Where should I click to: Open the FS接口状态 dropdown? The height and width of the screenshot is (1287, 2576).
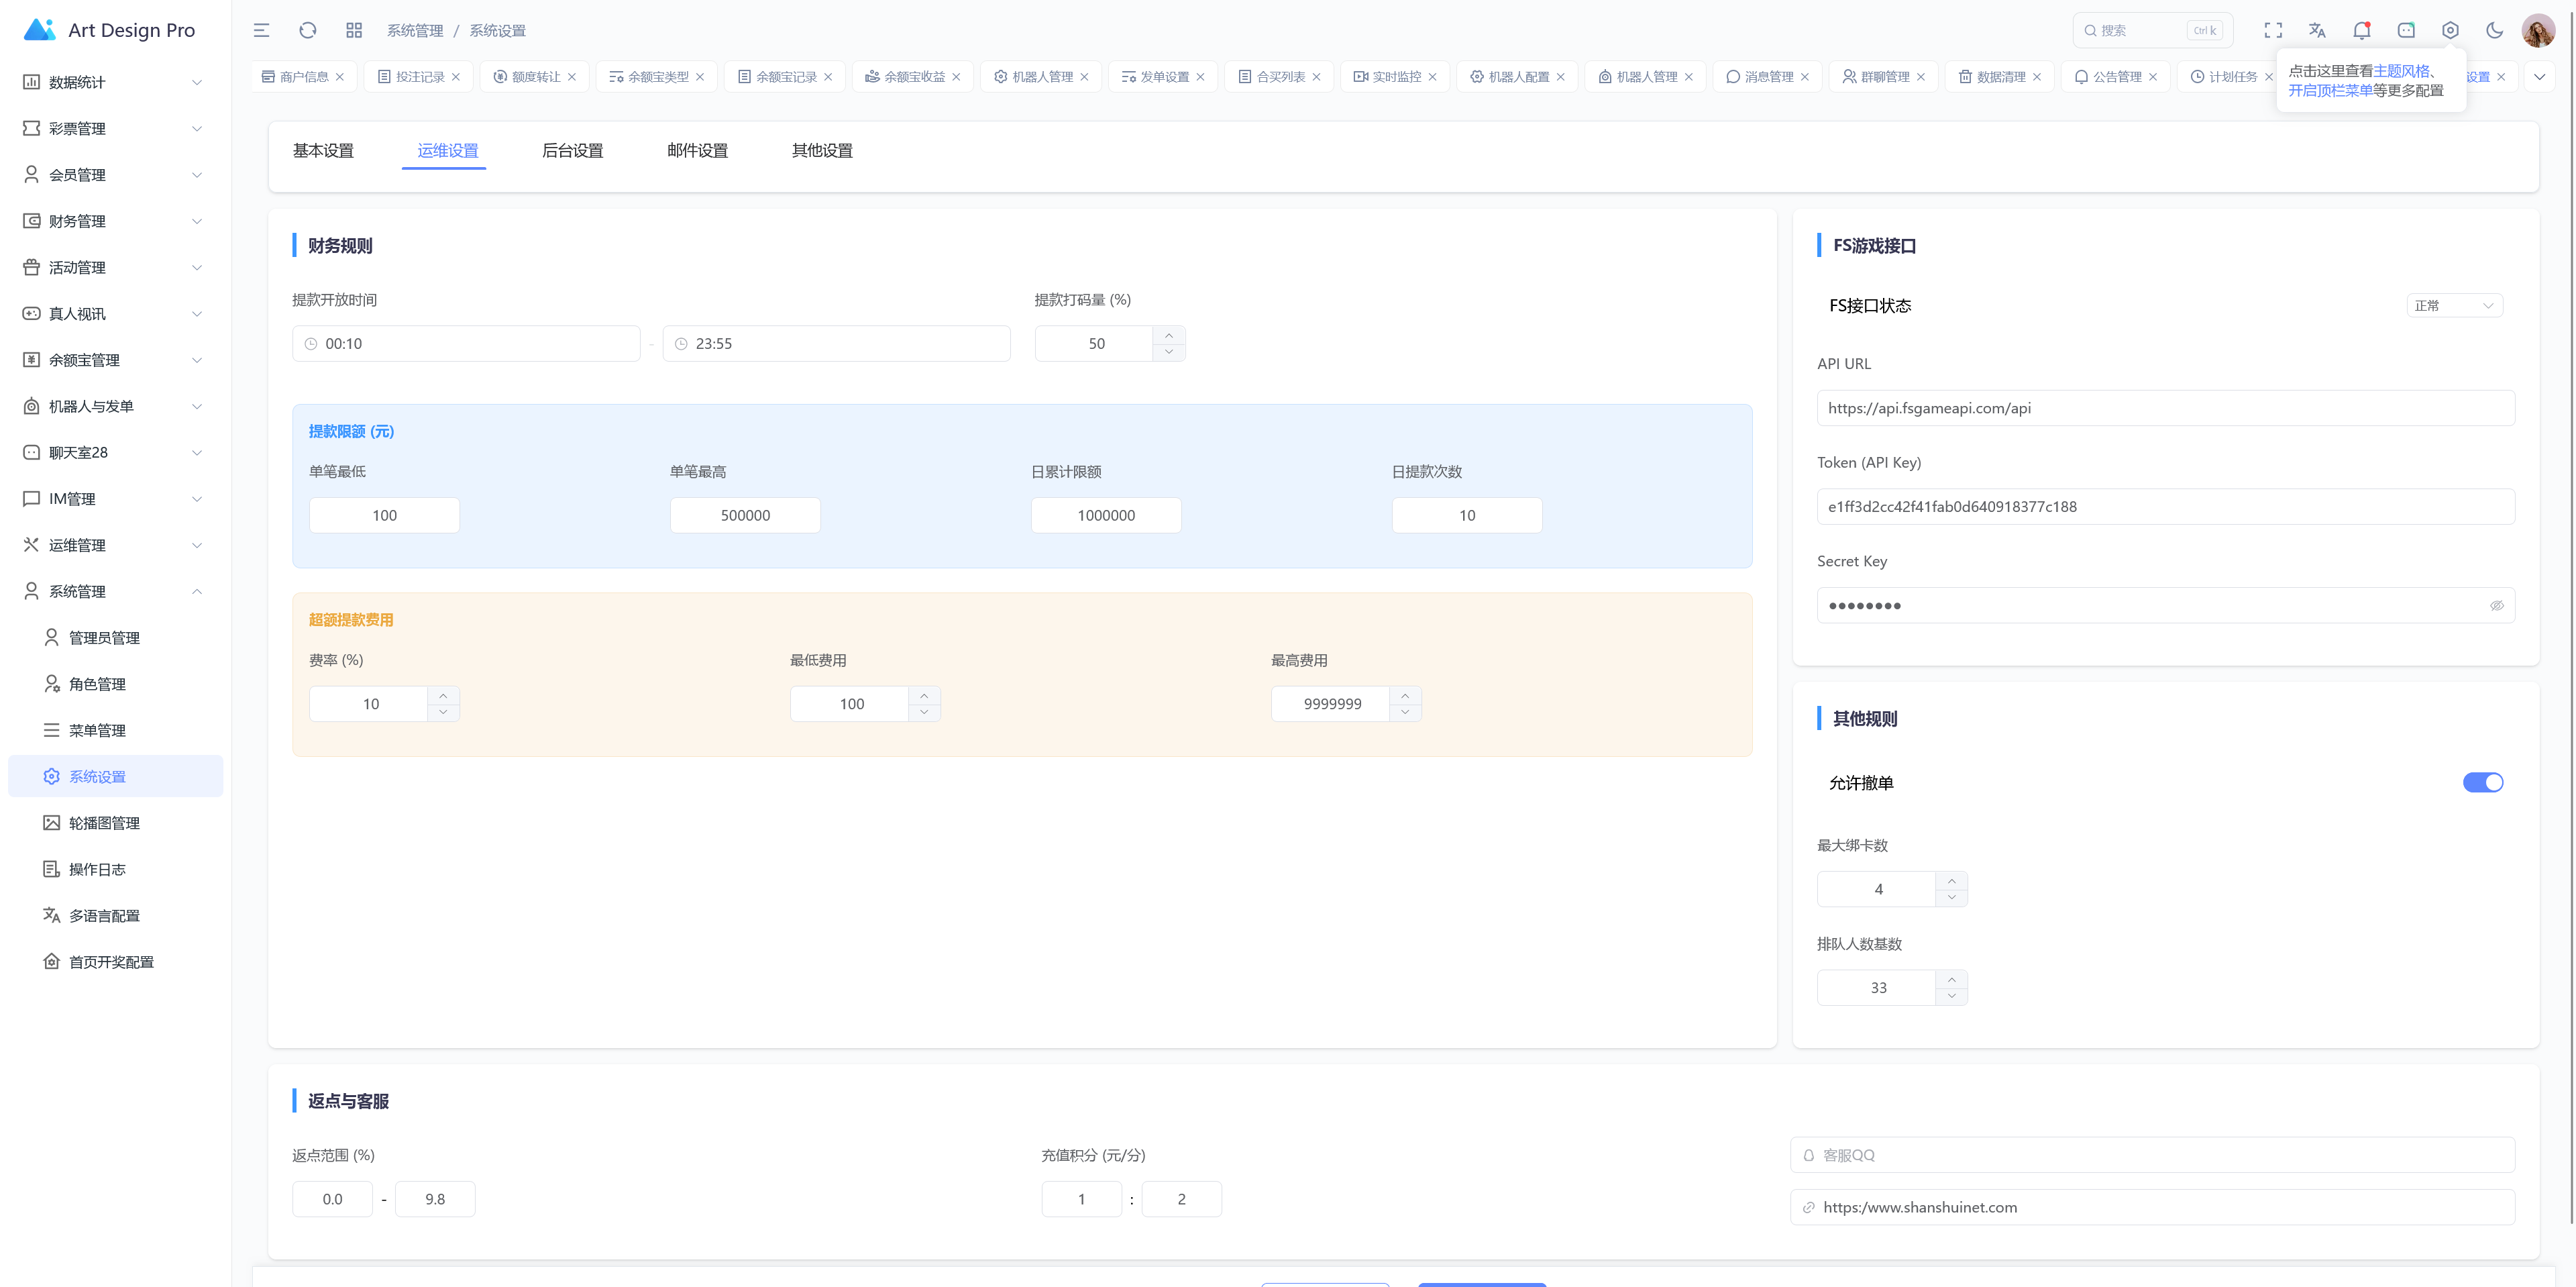pos(2454,305)
